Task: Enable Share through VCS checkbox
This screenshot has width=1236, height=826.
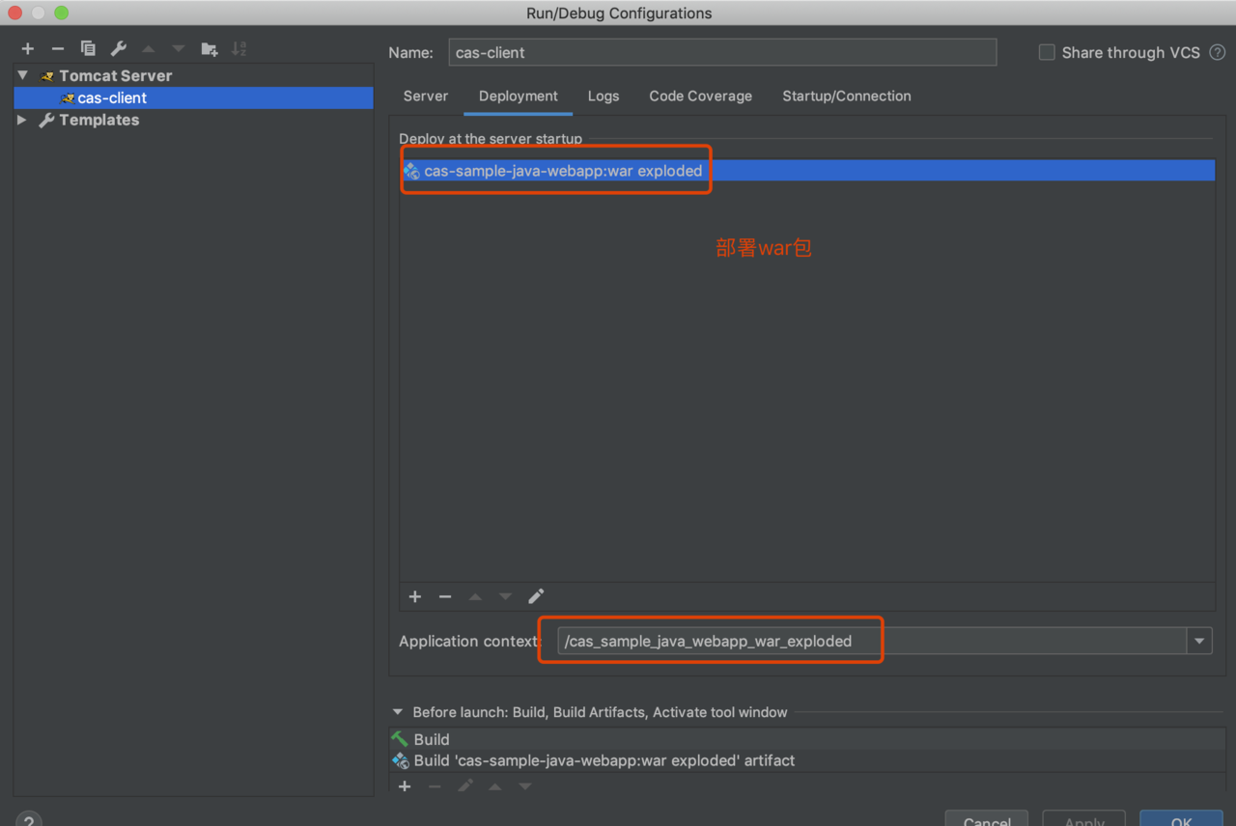Action: tap(1047, 53)
